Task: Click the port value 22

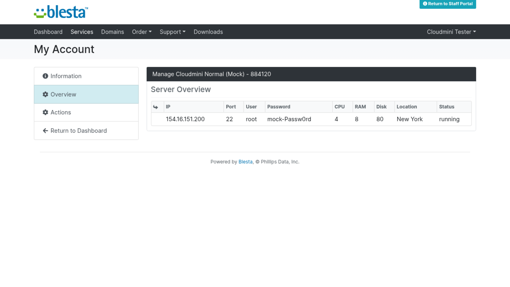Action: [229, 119]
